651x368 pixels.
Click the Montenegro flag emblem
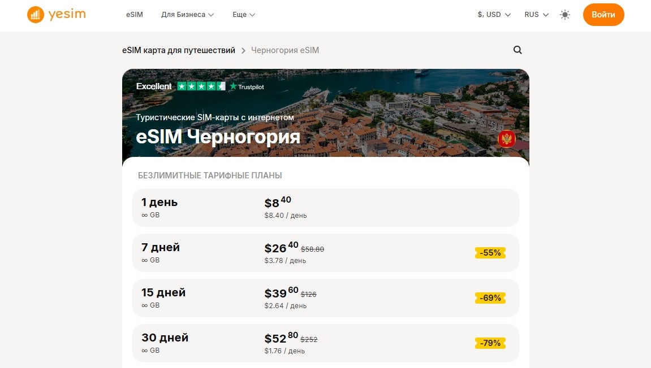(507, 138)
